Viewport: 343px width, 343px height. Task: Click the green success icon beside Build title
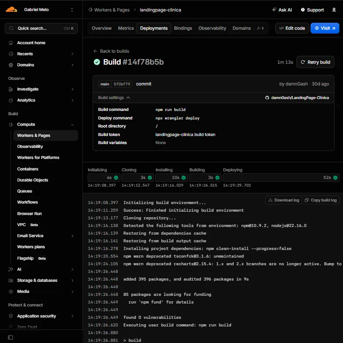(97, 62)
